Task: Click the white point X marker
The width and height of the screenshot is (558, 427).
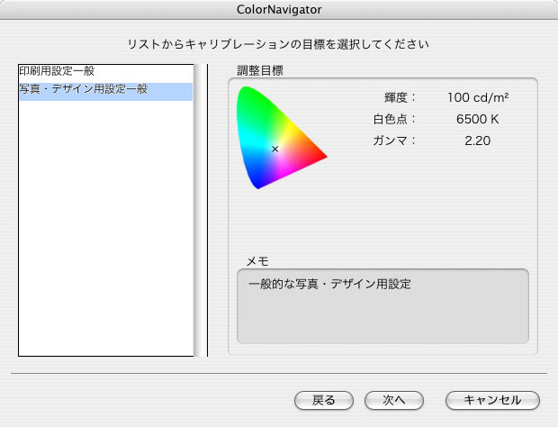Action: [x=274, y=149]
